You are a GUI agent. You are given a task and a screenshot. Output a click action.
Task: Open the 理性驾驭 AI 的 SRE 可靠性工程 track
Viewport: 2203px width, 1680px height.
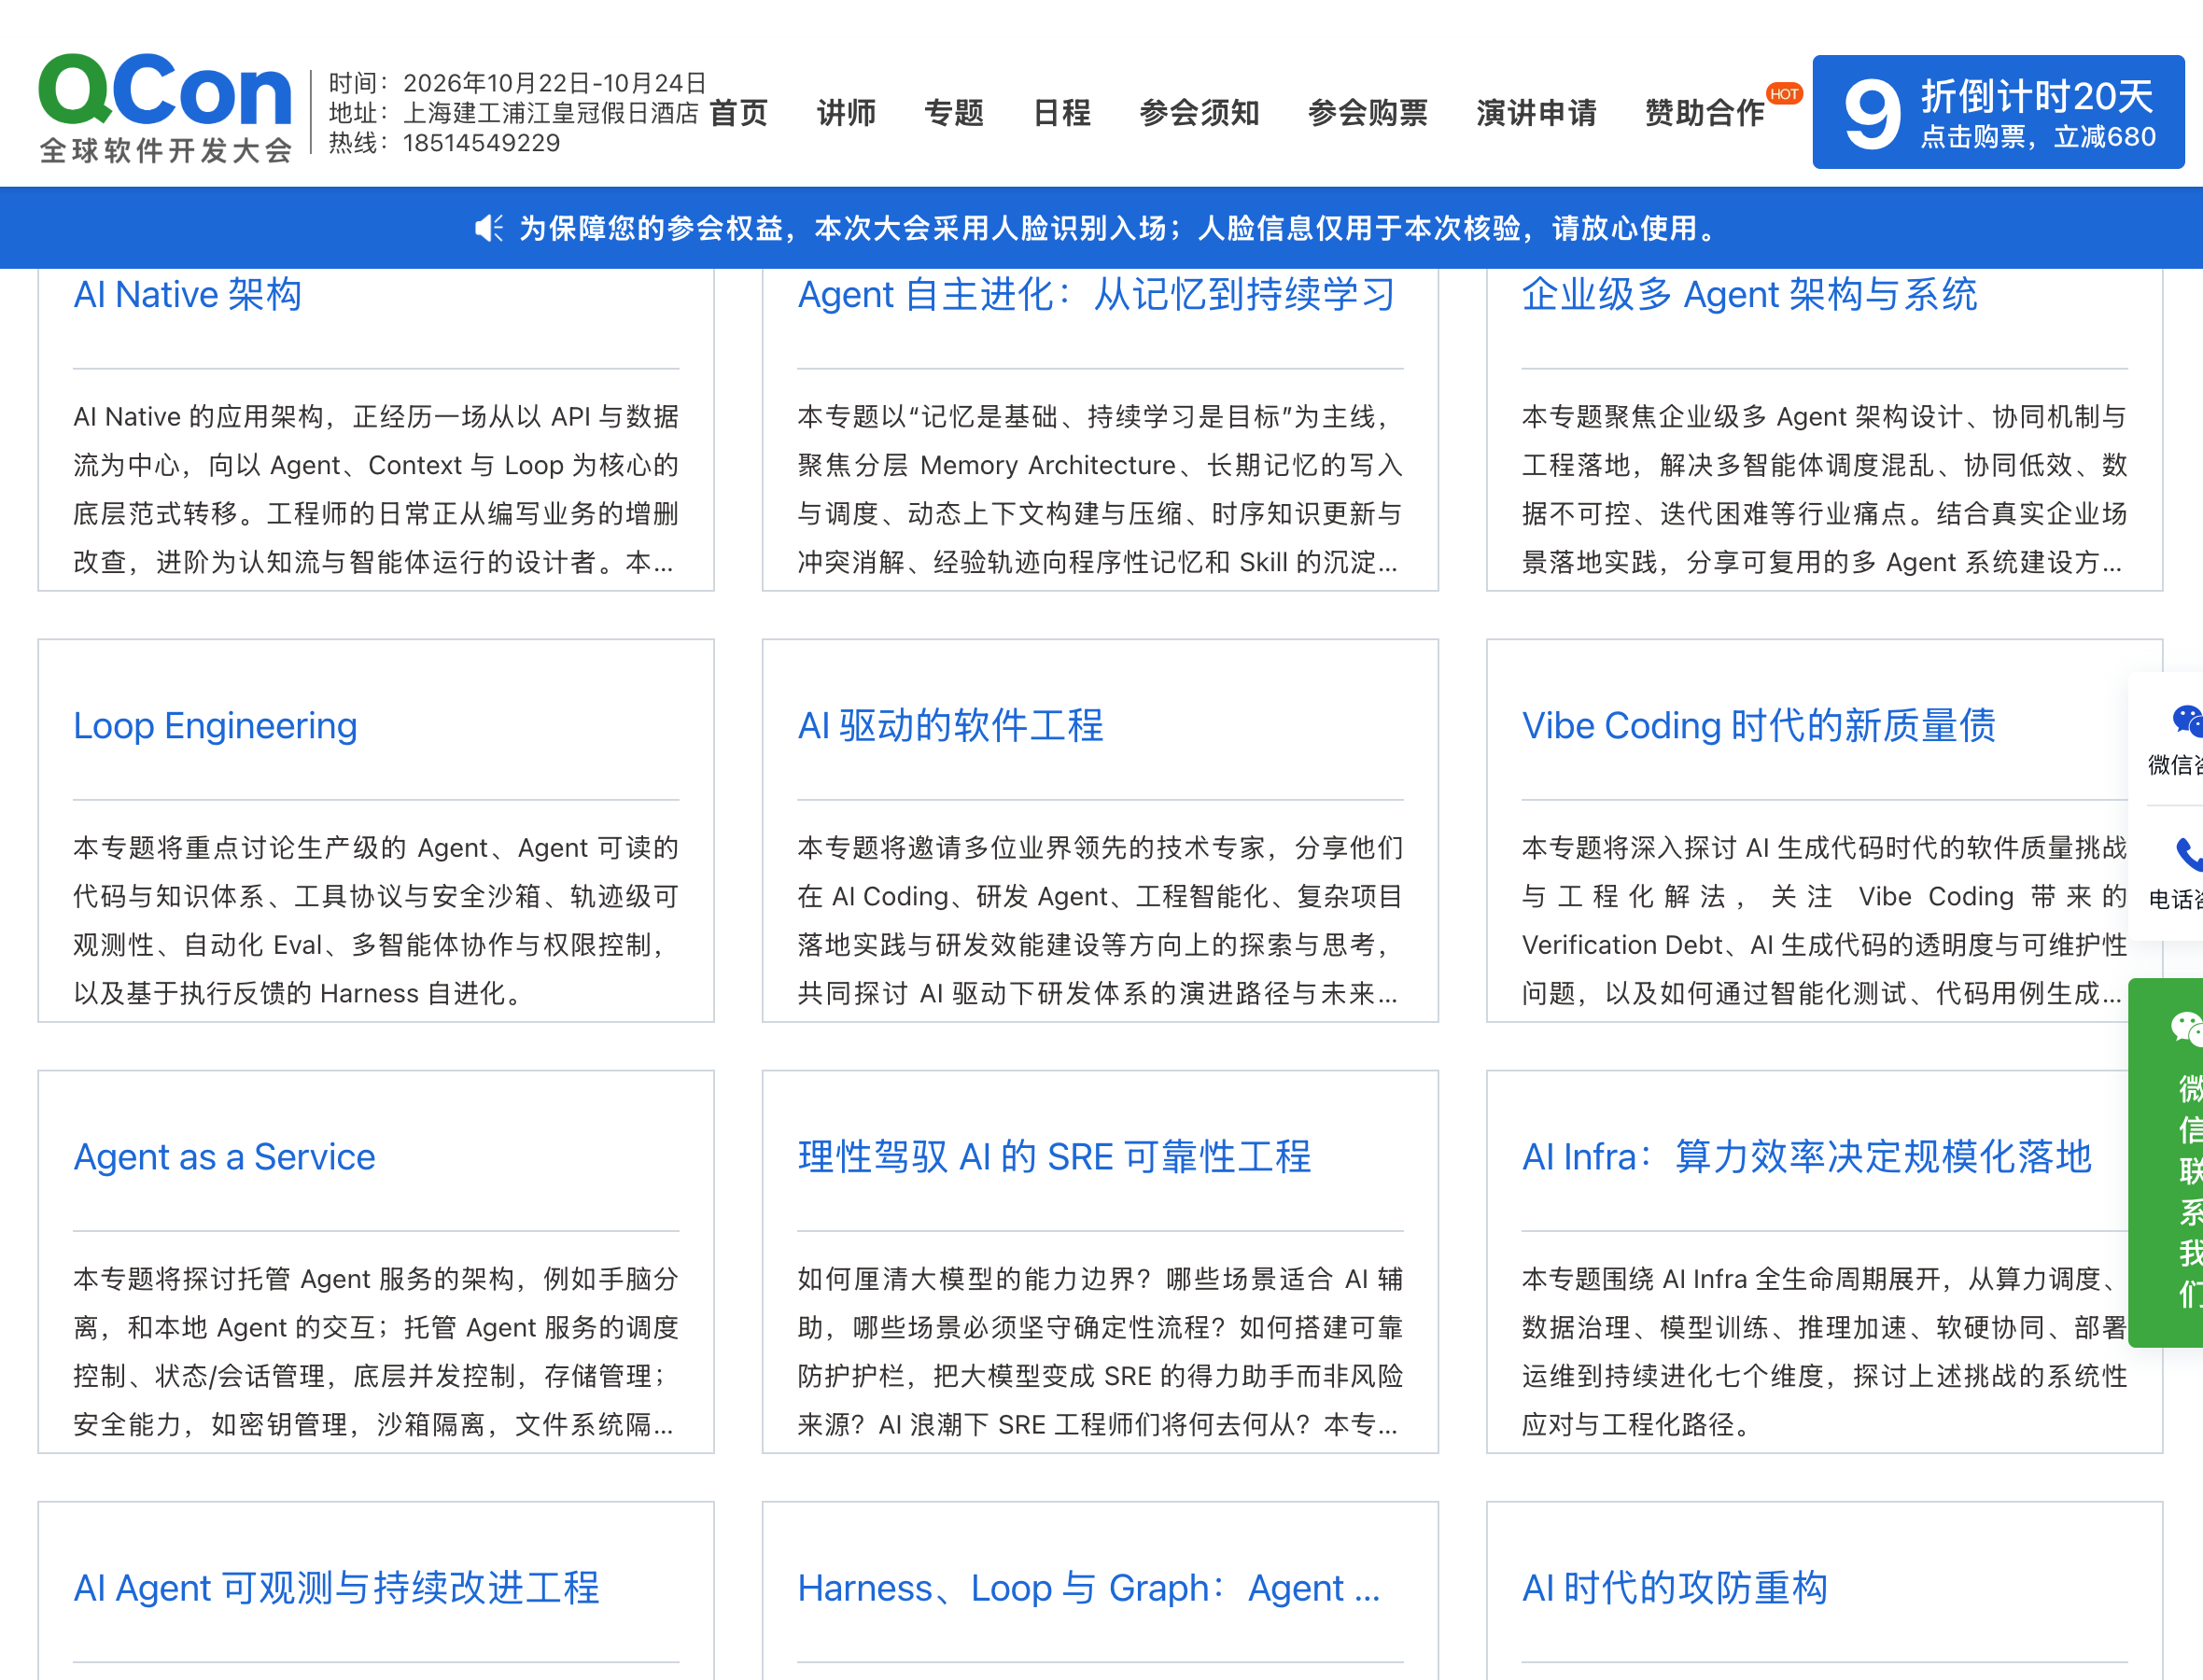(x=1054, y=1157)
